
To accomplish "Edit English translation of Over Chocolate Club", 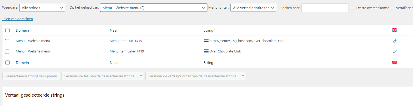I will (x=395, y=51).
